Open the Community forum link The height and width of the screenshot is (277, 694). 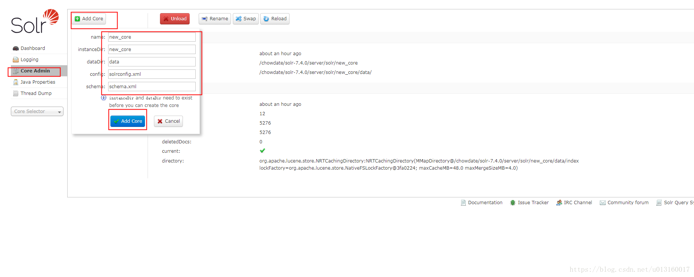pyautogui.click(x=628, y=203)
